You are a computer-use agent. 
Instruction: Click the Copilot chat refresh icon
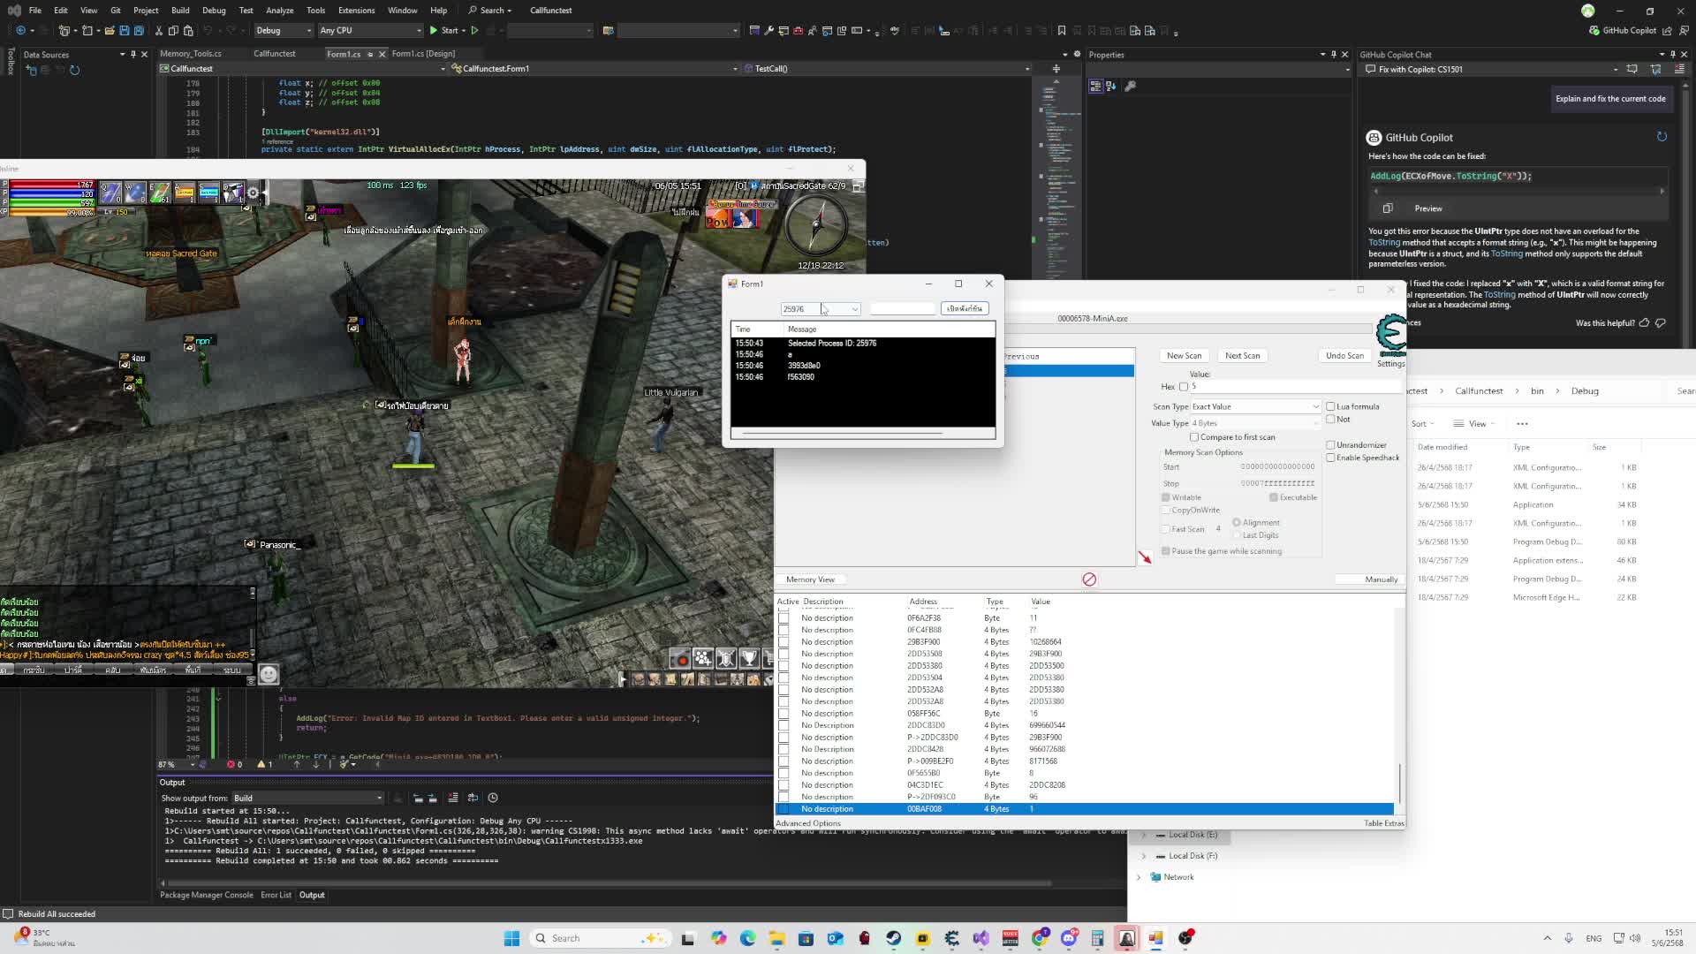(1662, 137)
